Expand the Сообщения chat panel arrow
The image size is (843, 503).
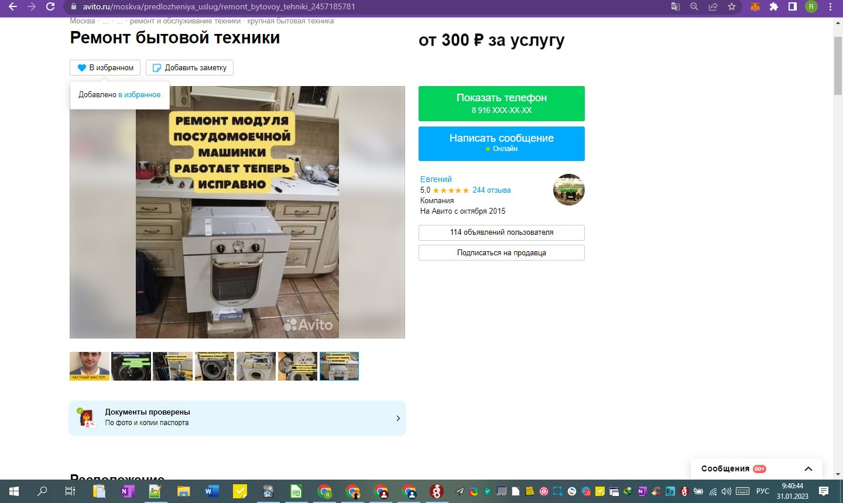tap(808, 468)
